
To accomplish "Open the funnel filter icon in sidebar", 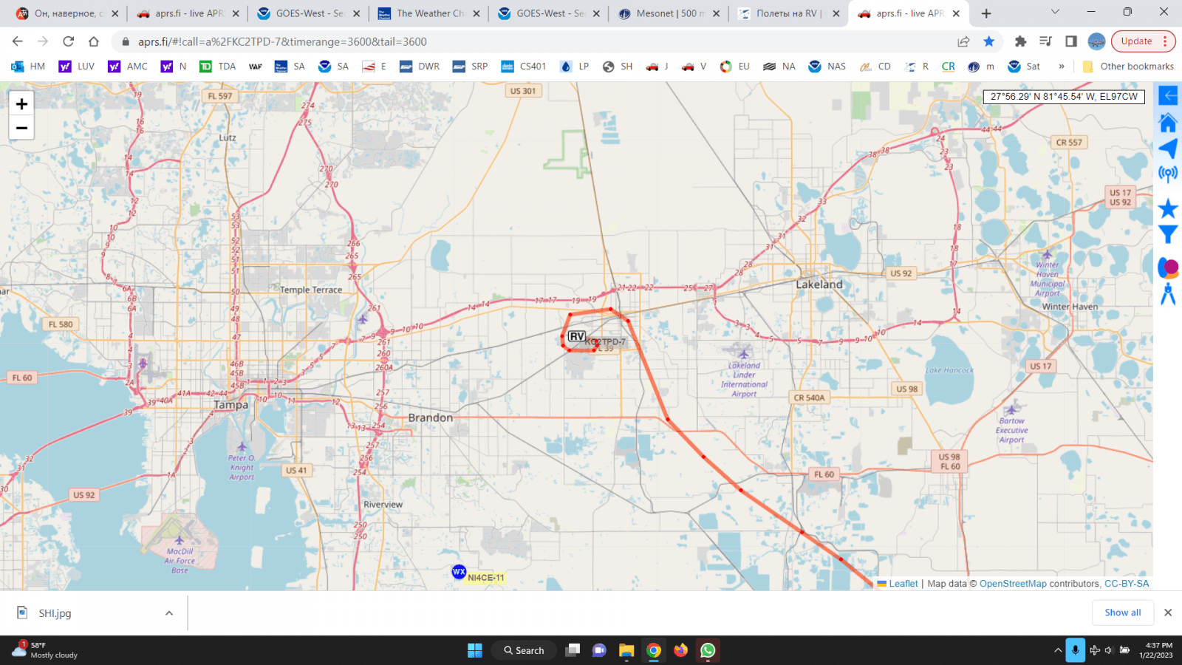I will tap(1168, 235).
